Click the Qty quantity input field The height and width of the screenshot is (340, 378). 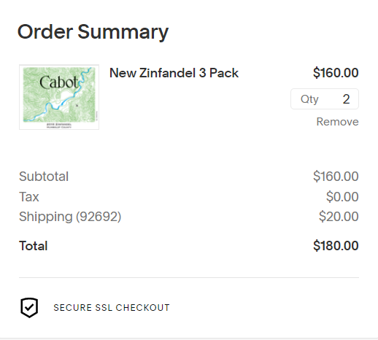pyautogui.click(x=325, y=99)
